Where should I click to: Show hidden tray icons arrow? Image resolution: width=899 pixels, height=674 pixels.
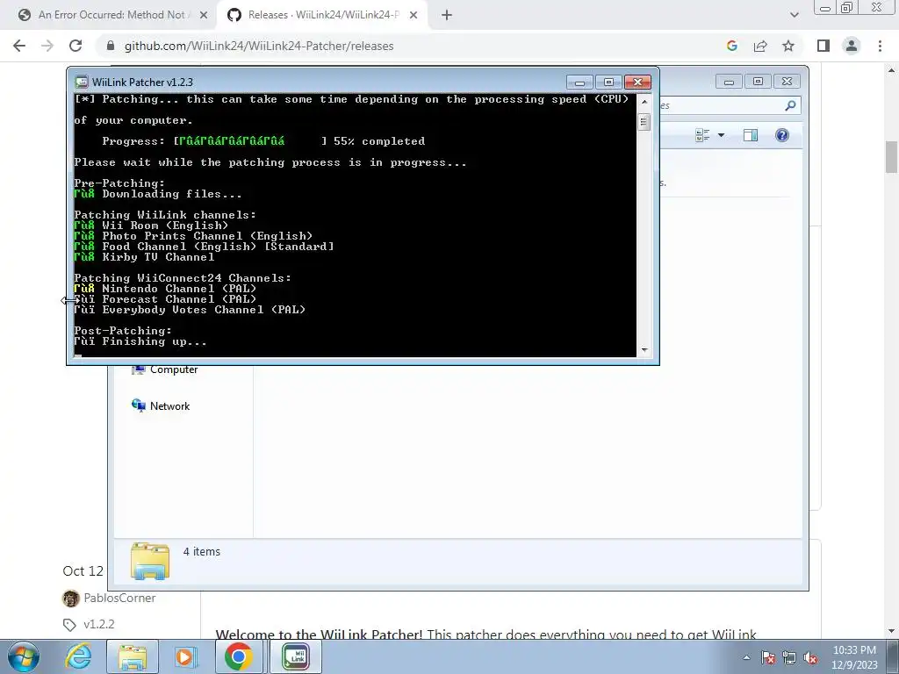pyautogui.click(x=746, y=657)
